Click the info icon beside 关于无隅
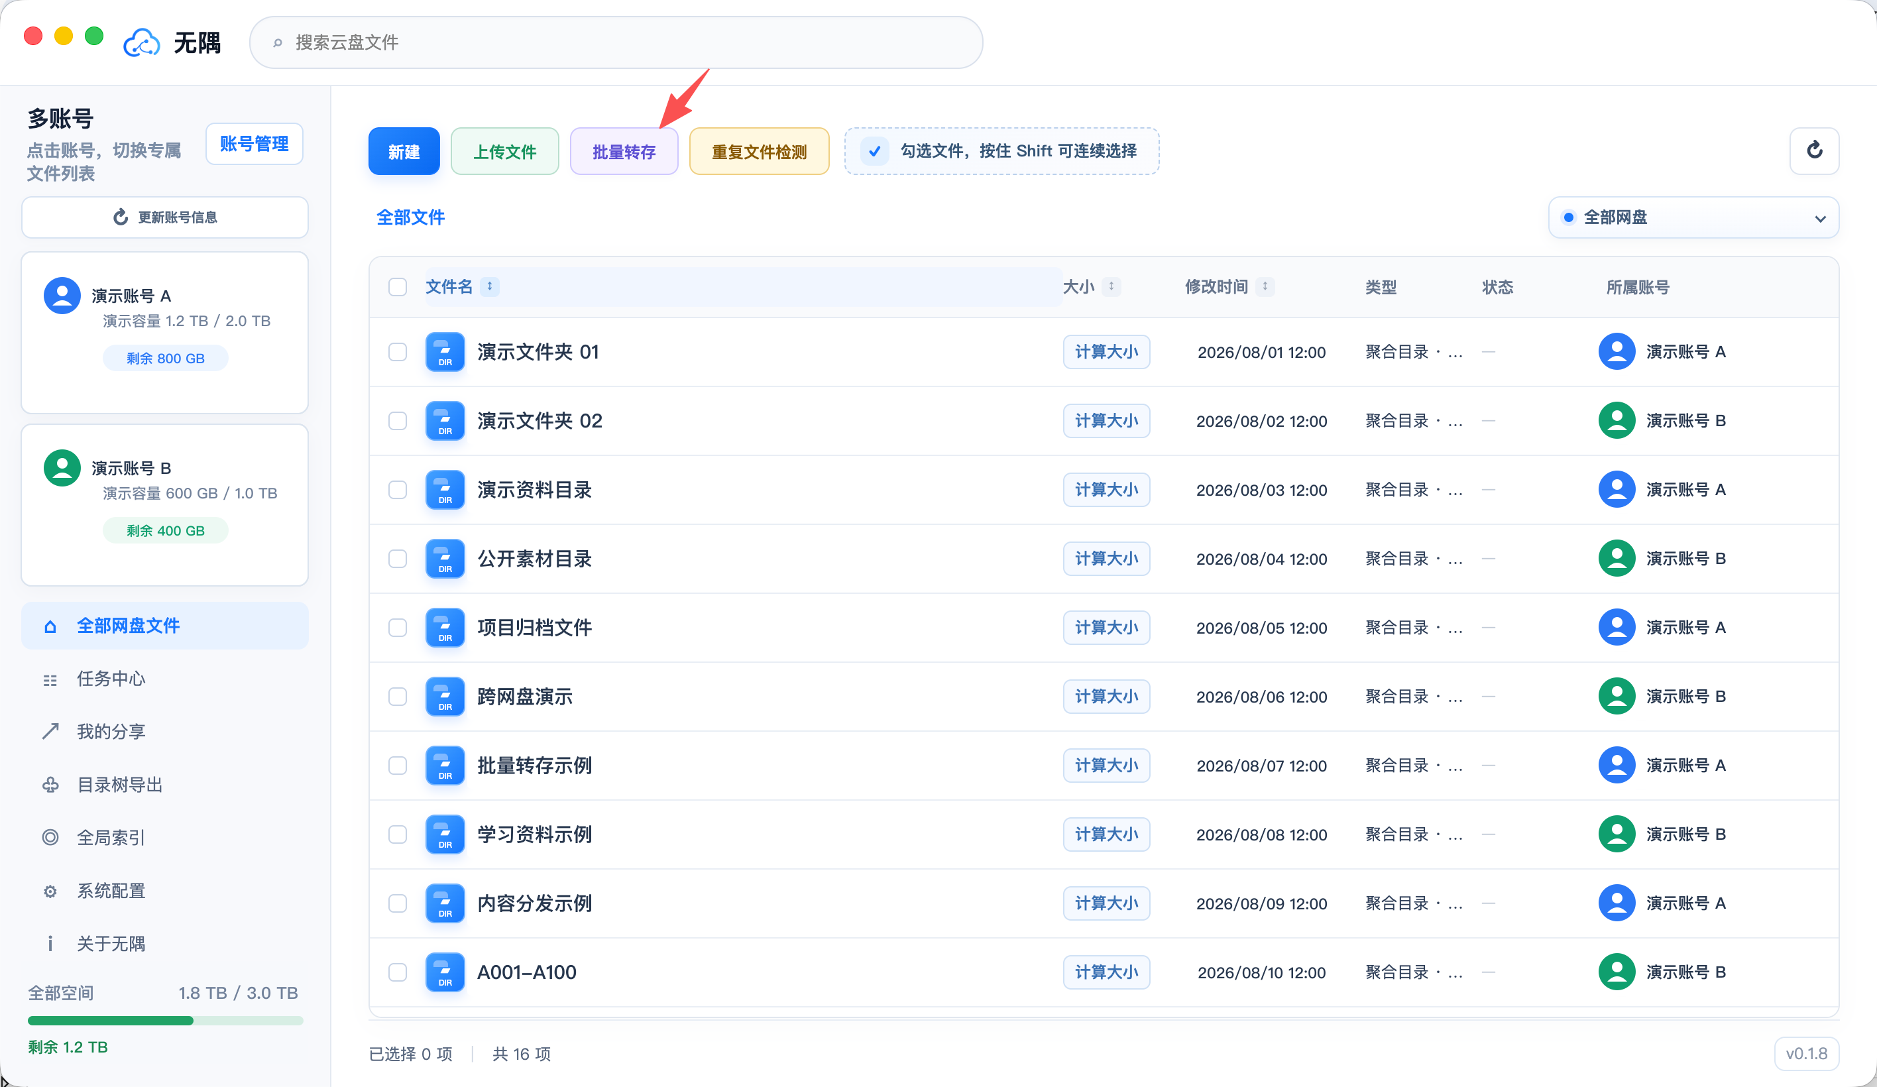 click(x=50, y=944)
